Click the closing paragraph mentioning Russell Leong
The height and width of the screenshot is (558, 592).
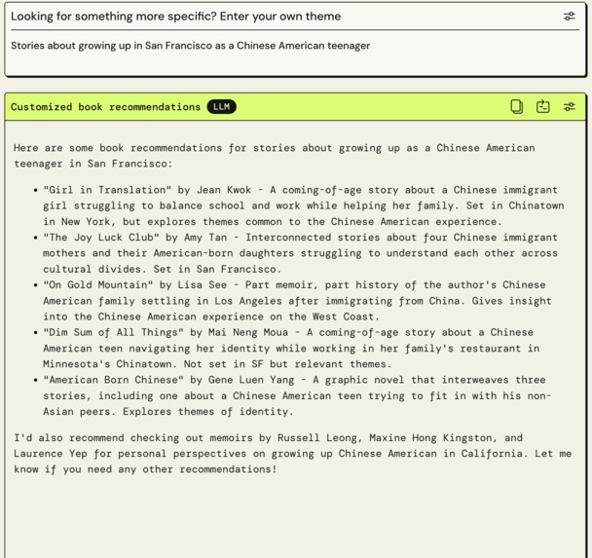tap(293, 454)
